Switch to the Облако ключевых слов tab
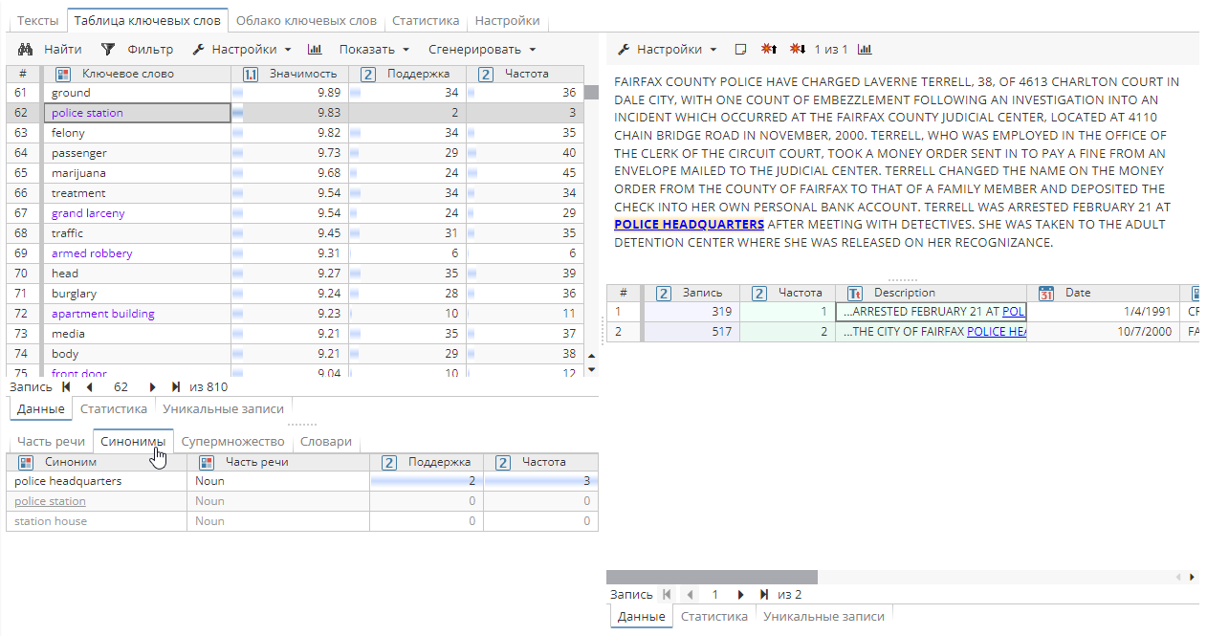 pos(306,20)
